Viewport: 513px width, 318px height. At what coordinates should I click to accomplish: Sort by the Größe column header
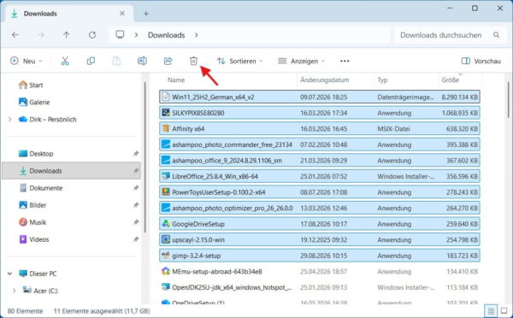pos(451,79)
